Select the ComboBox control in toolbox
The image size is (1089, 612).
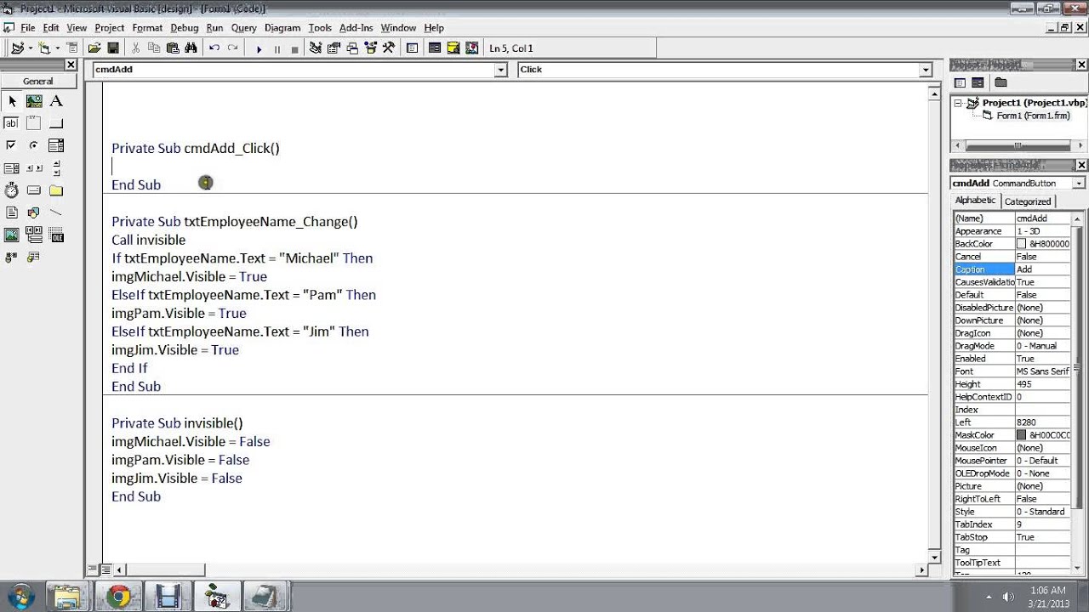coord(56,145)
